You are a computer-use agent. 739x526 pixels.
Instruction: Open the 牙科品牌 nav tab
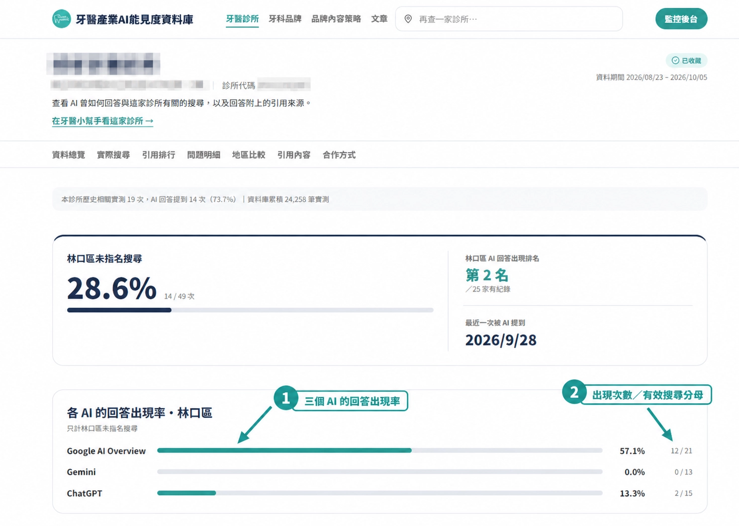pos(285,19)
